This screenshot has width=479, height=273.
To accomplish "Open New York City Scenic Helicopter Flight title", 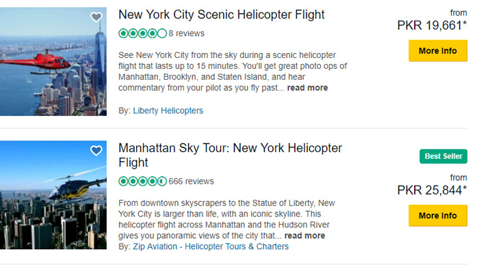I will pyautogui.click(x=221, y=14).
